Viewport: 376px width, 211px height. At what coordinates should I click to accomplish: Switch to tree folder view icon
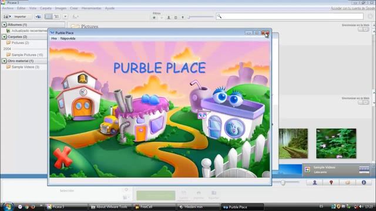56,16
